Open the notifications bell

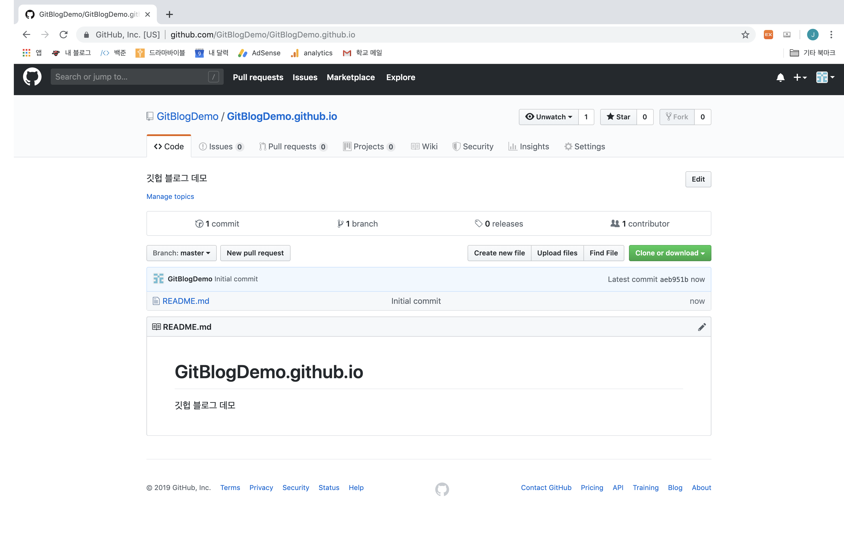click(780, 77)
